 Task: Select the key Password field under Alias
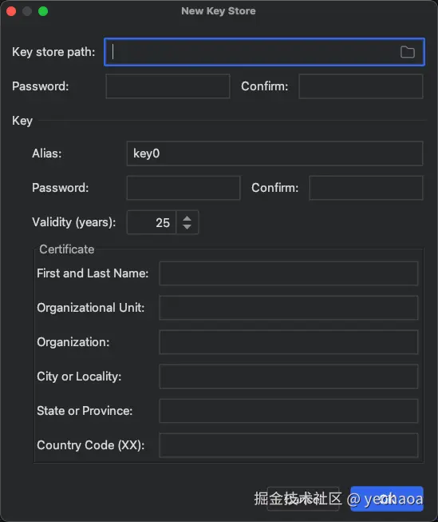pyautogui.click(x=183, y=188)
